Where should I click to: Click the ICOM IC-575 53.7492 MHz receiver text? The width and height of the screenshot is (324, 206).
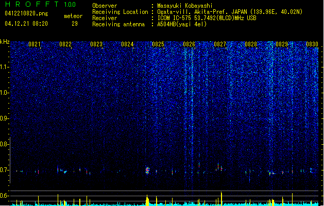coord(207,18)
